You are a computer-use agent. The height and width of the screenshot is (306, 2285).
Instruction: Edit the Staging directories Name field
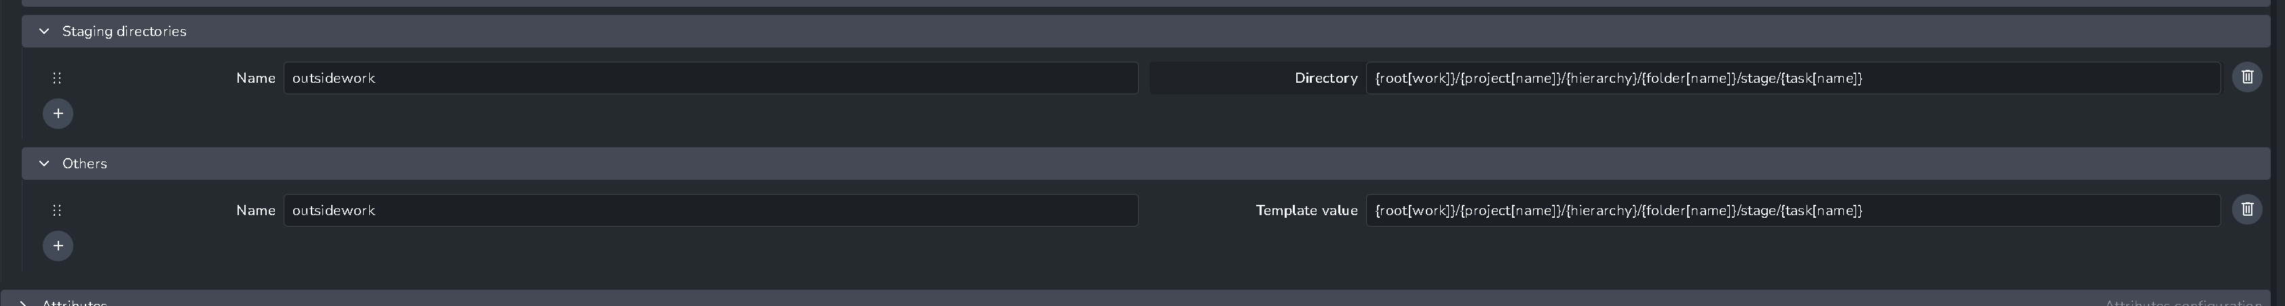[x=711, y=78]
